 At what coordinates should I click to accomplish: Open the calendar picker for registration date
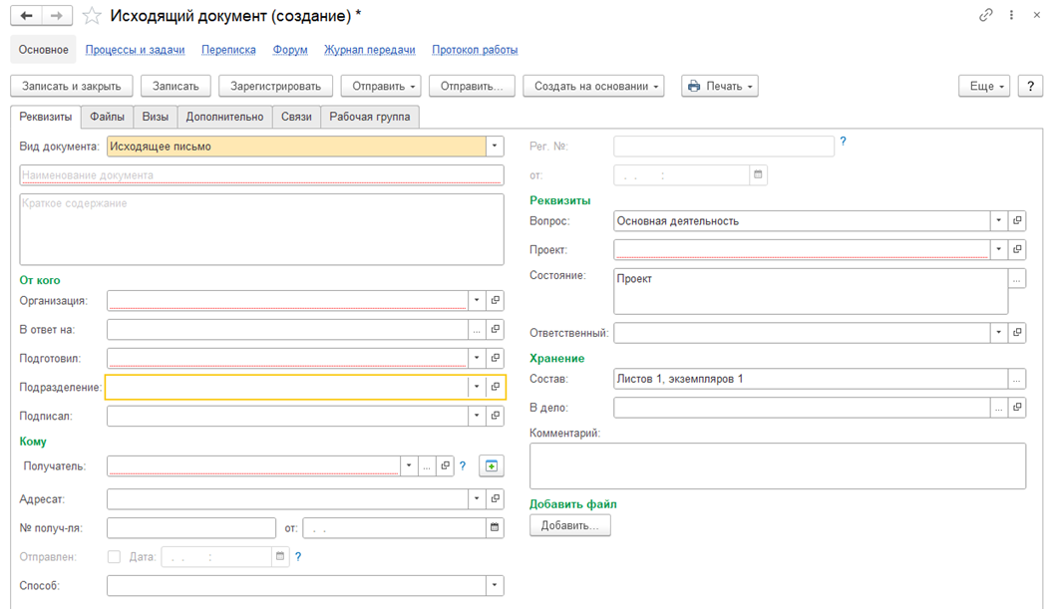(x=759, y=175)
